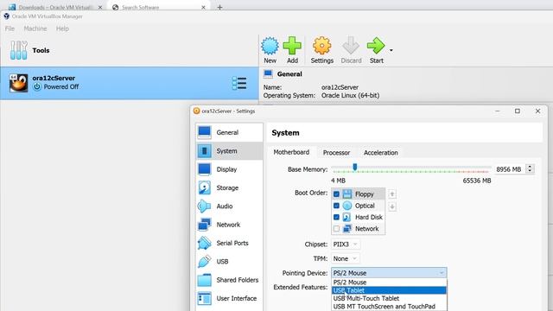Viewport: 553px width, 311px height.
Task: Open the System settings category
Action: (229, 151)
